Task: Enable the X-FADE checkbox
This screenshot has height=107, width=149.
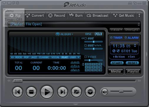Action: pyautogui.click(x=86, y=57)
